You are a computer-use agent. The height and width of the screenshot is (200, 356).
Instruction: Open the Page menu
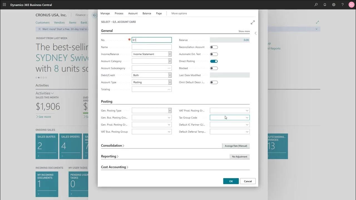click(159, 13)
